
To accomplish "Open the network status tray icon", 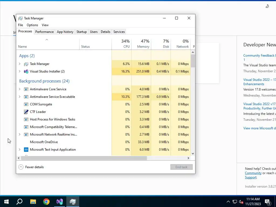I will point(235,202).
